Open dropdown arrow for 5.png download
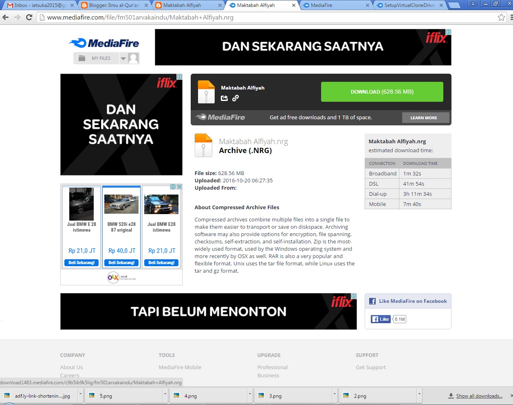Image resolution: width=513 pixels, height=405 pixels. click(165, 395)
